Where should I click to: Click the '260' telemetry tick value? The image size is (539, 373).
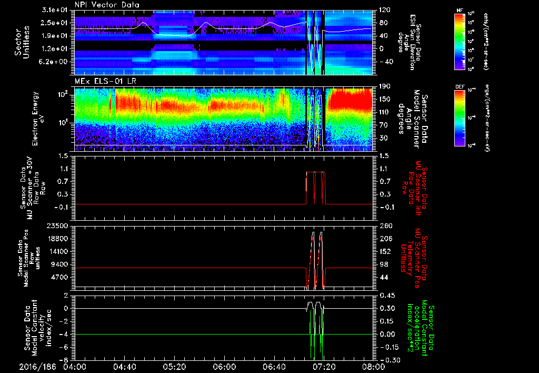(x=386, y=225)
